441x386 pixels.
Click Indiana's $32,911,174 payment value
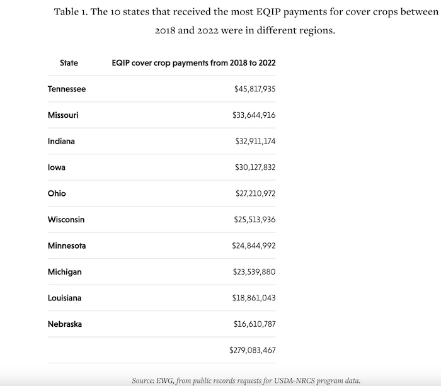(255, 142)
